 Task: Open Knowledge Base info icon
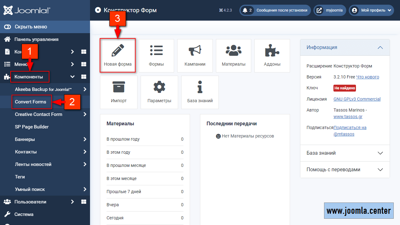tap(200, 87)
